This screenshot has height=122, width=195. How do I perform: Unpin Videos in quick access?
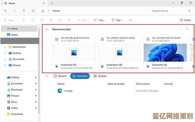pos(36,108)
